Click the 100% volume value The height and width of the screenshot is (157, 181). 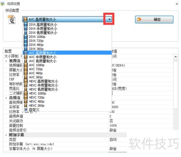113,125
